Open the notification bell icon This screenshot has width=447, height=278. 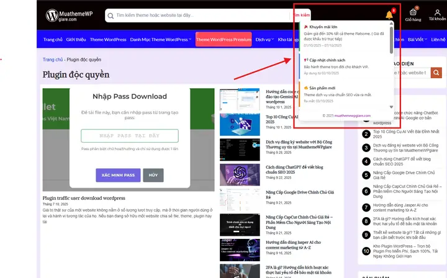coord(389,15)
